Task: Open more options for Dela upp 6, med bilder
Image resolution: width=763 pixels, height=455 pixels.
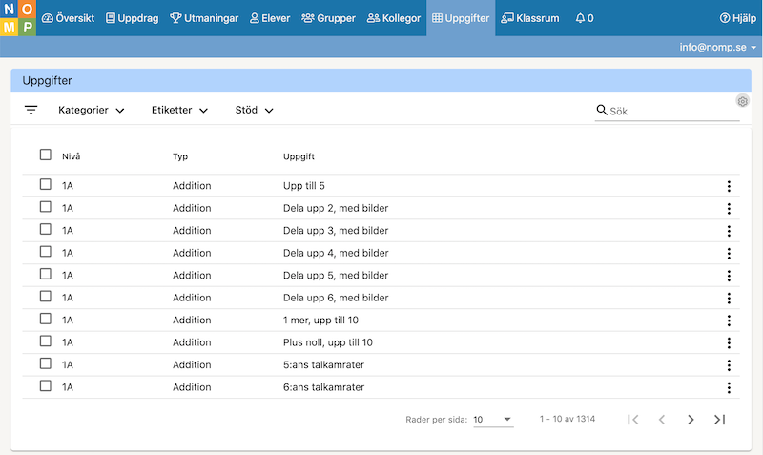Action: (x=729, y=298)
